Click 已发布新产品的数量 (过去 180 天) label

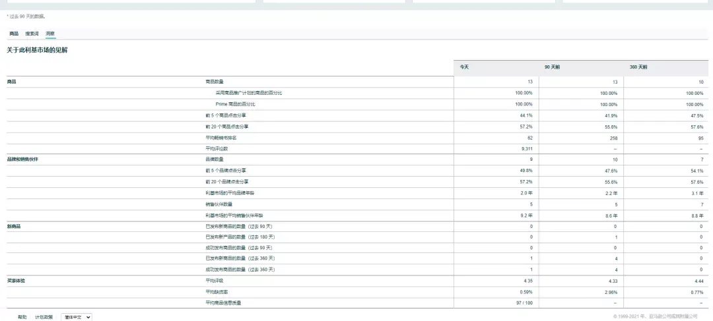pyautogui.click(x=240, y=237)
